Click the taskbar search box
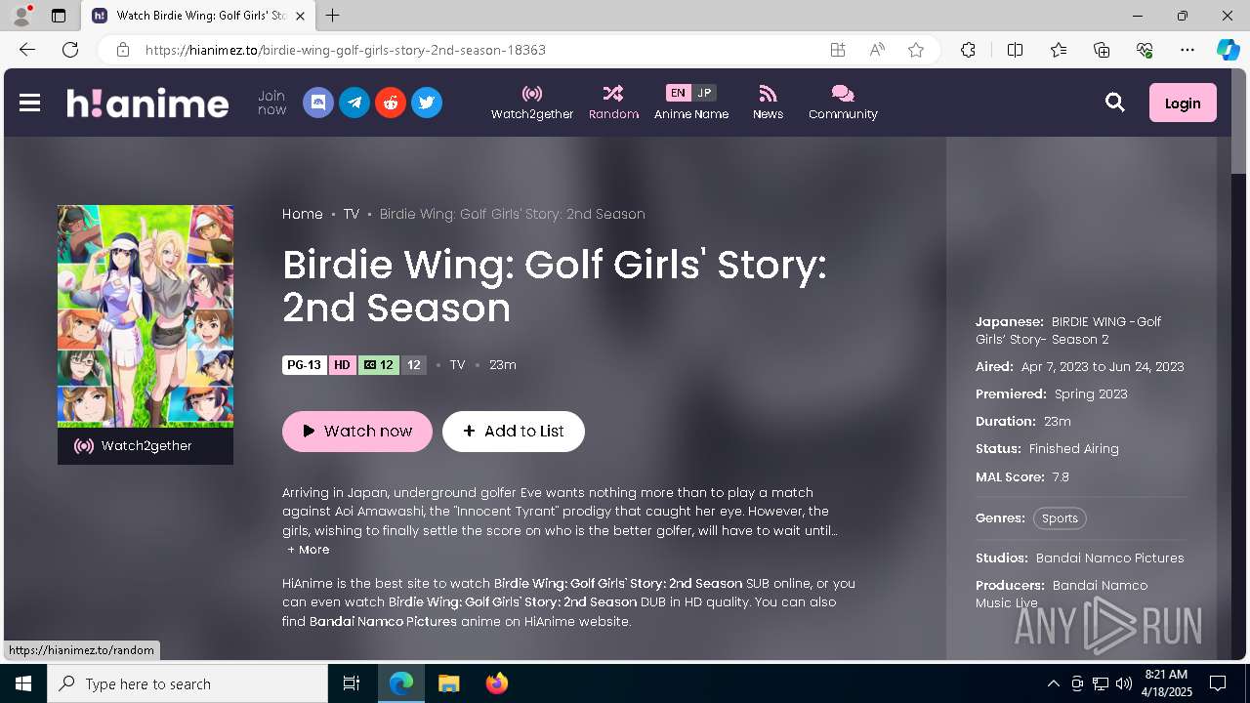Screen dimensions: 1250x703 [187, 683]
